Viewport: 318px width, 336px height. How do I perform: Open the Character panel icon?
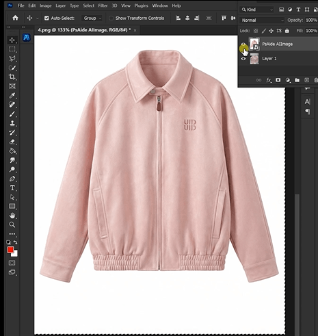coord(308,102)
